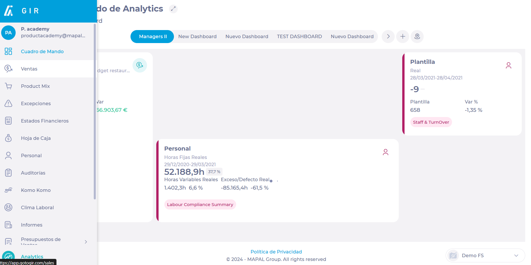Select the Managers II tab
531x265 pixels.
coord(153,36)
